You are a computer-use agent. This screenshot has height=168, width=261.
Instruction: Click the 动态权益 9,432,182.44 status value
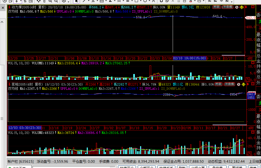point(226,161)
